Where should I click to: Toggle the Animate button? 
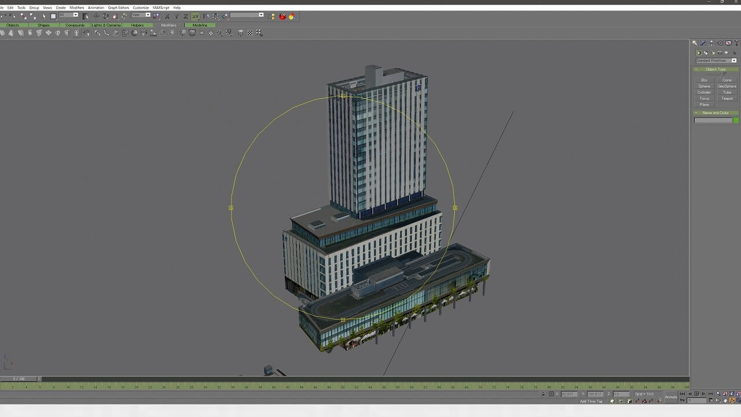click(x=670, y=397)
